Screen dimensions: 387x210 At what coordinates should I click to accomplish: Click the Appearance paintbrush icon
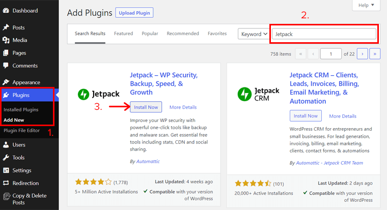coord(6,82)
